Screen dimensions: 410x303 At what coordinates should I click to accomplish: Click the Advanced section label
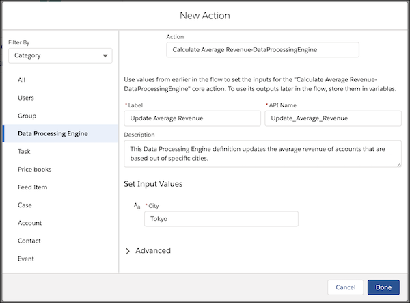tap(153, 250)
